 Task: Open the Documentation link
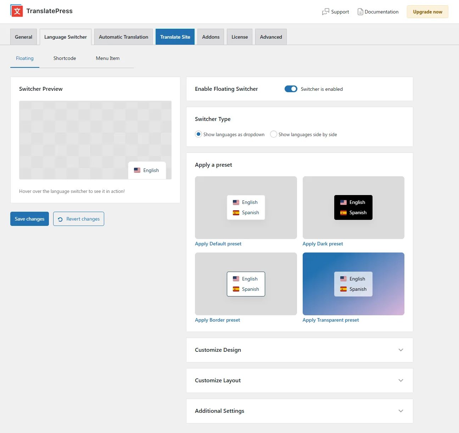coord(378,12)
